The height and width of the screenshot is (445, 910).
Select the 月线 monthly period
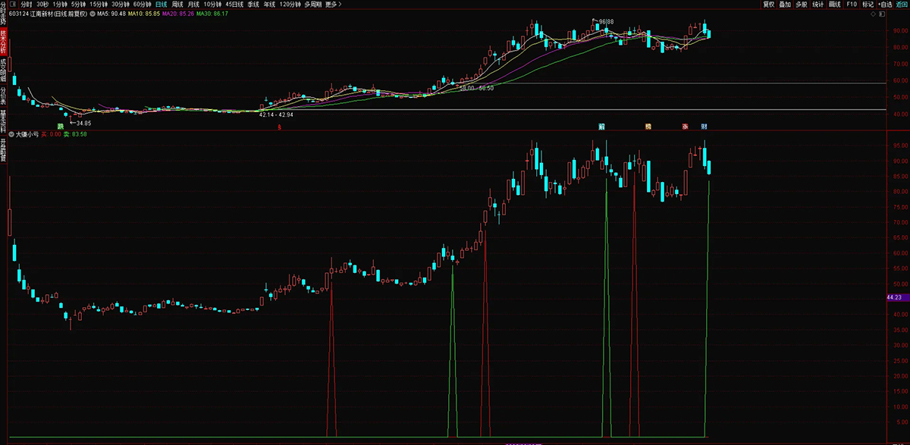[x=195, y=4]
